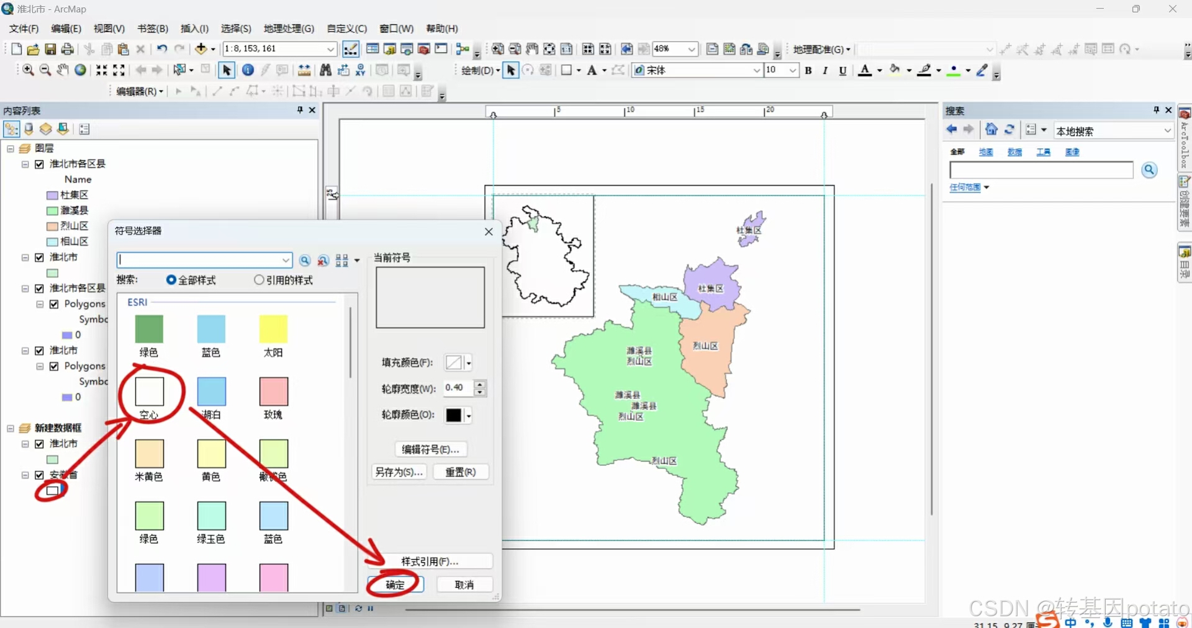Click the 重置(R) button
1192x628 pixels.
(461, 472)
